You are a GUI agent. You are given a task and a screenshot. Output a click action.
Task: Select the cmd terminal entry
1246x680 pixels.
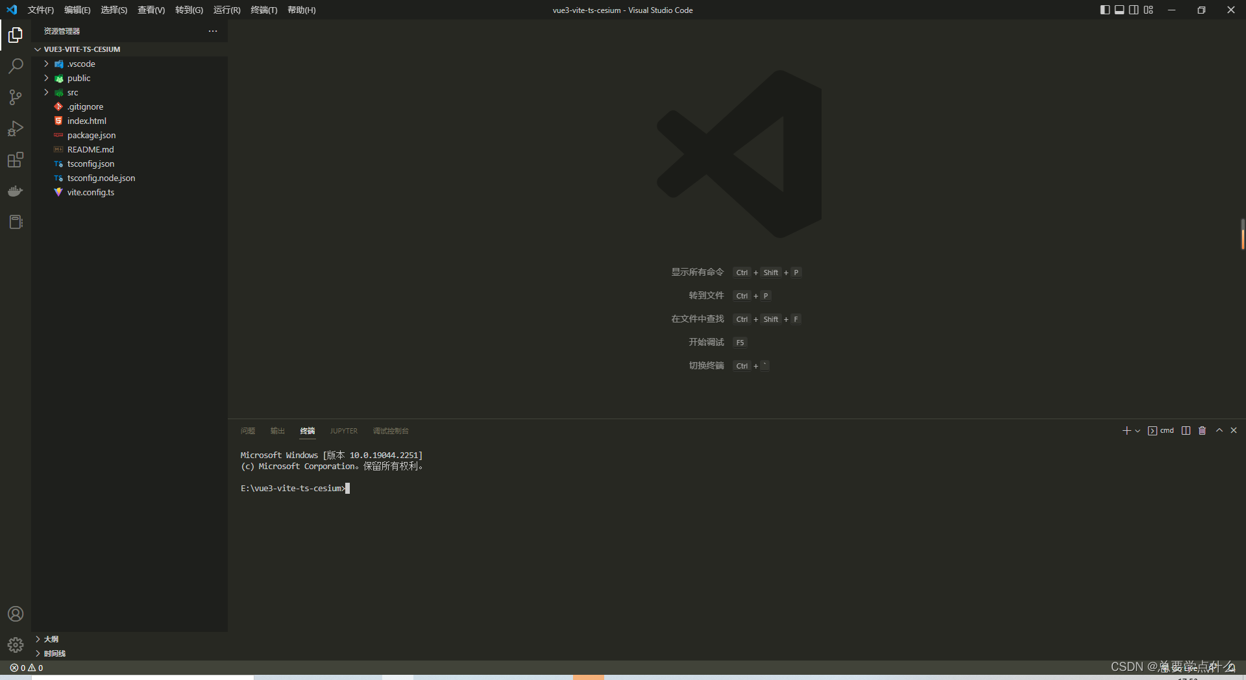[x=1162, y=430]
